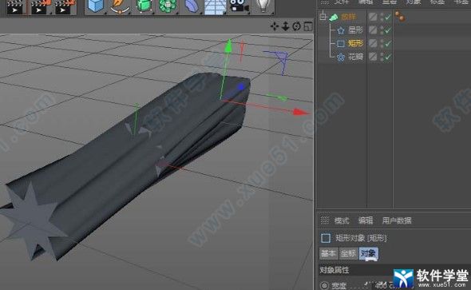The width and height of the screenshot is (471, 290).
Task: Open the 编辑 menu in Attribute Manager
Action: pyautogui.click(x=366, y=220)
